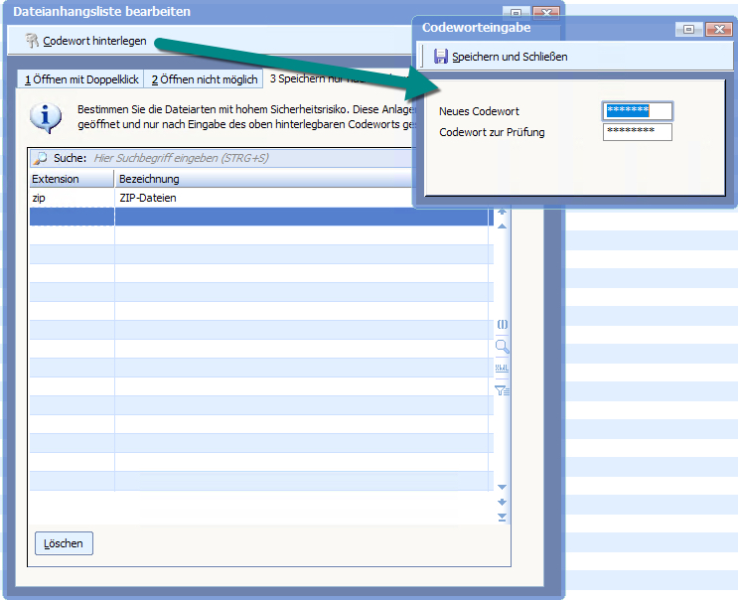Viewport: 738px width, 600px height.
Task: Click the XML export icon beside the grid
Action: point(503,369)
